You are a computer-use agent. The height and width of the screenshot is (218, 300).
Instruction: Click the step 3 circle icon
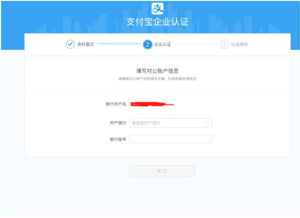point(224,44)
